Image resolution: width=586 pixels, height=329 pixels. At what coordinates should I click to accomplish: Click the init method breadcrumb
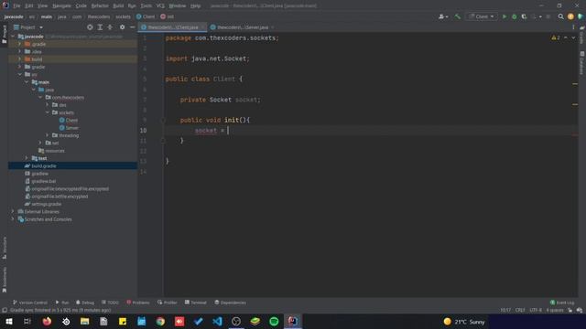(x=167, y=16)
